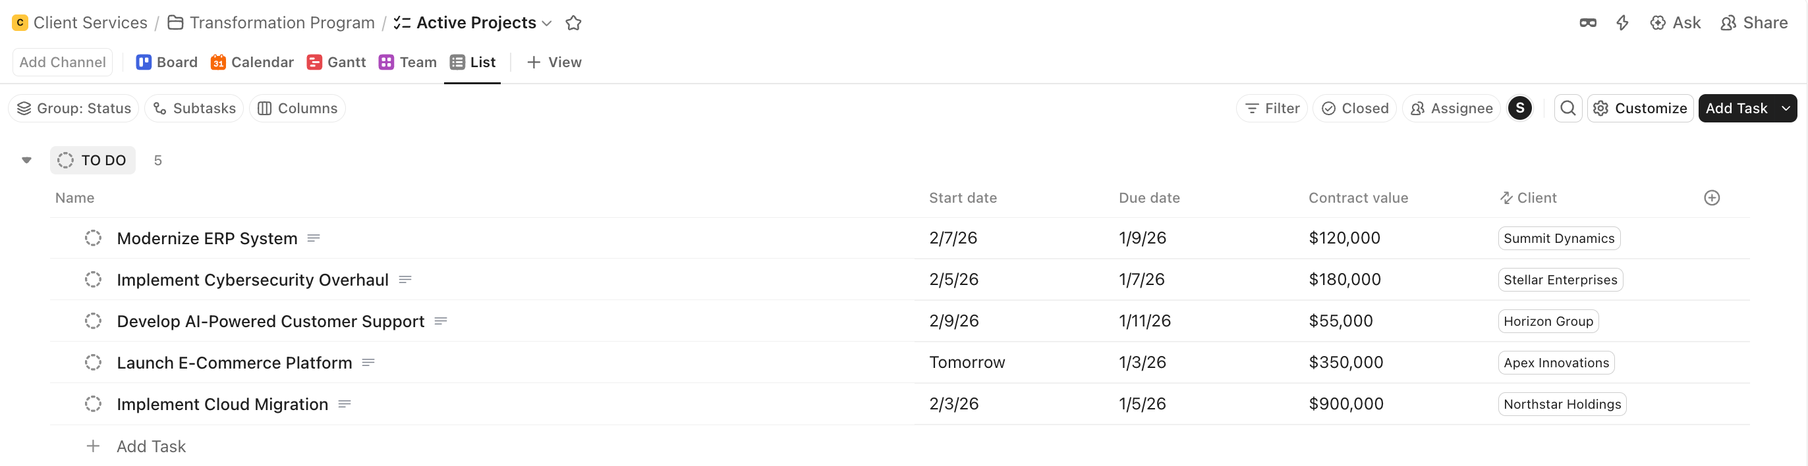Screen dimensions: 1808x466
Task: Toggle the Columns visibility option
Action: point(298,108)
